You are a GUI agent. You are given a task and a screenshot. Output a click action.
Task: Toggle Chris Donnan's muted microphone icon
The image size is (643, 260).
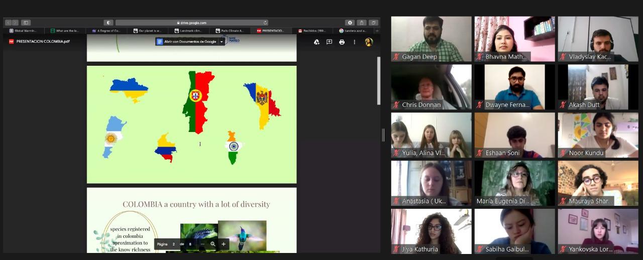tap(396, 105)
